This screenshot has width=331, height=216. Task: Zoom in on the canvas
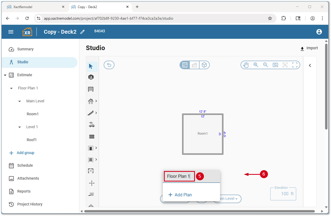pyautogui.click(x=256, y=65)
